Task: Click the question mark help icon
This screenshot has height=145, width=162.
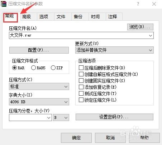Action: click(138, 4)
